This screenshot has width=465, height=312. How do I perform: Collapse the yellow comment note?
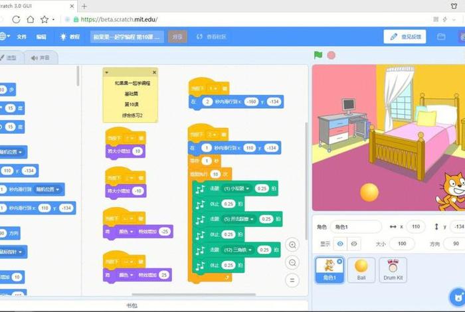(x=107, y=72)
